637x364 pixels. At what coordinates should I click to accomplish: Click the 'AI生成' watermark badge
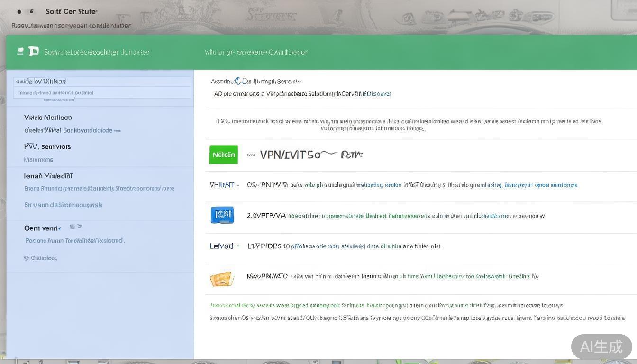click(x=601, y=346)
